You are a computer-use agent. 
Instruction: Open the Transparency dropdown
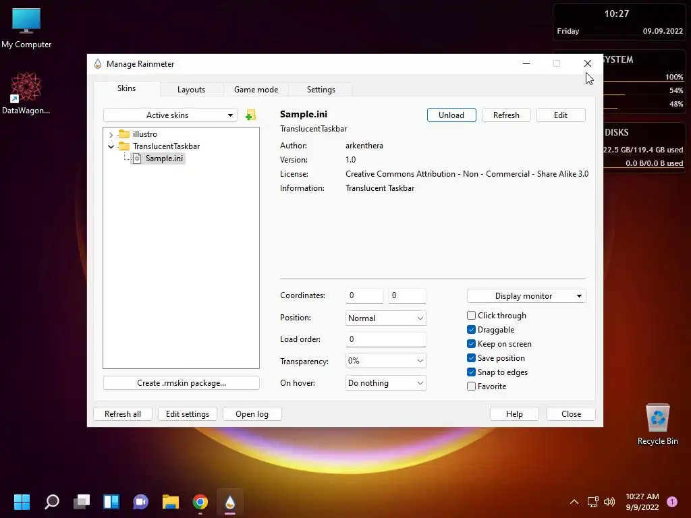385,361
